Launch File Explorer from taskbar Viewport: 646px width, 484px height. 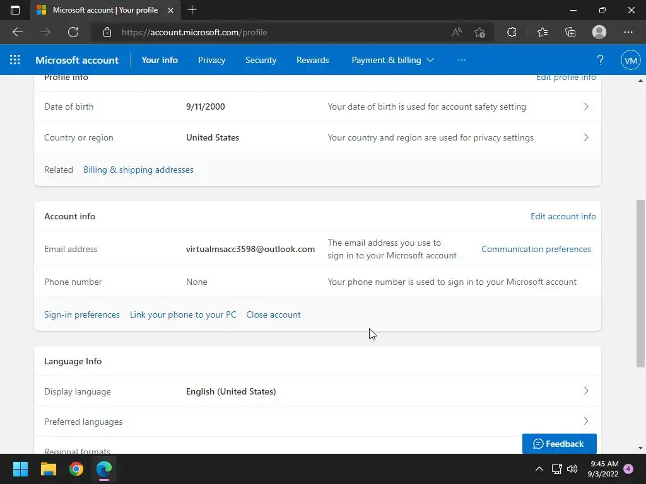pyautogui.click(x=49, y=469)
